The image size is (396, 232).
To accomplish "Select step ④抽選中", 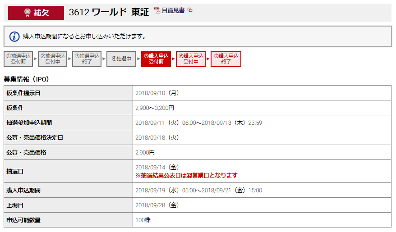I will click(x=121, y=59).
